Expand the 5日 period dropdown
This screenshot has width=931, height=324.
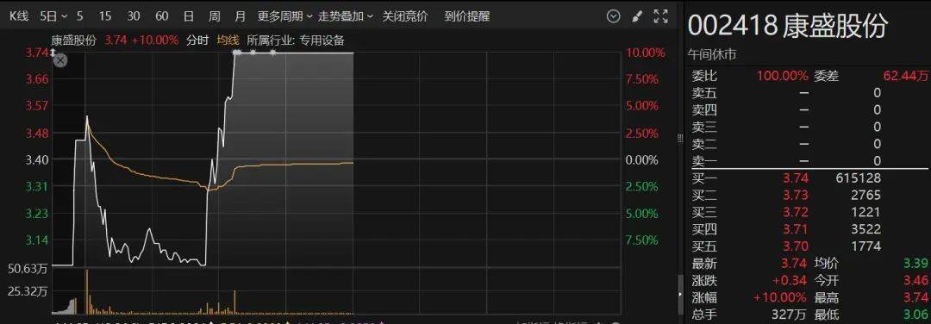tap(53, 16)
